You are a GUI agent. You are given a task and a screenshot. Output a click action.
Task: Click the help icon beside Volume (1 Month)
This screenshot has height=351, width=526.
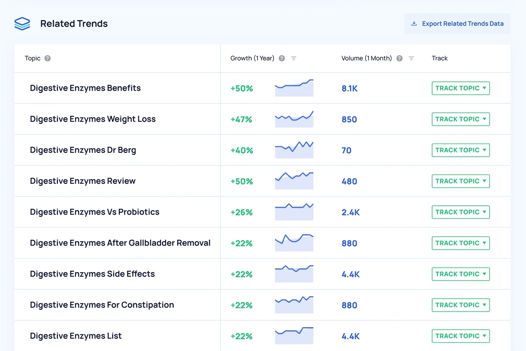pyautogui.click(x=399, y=58)
